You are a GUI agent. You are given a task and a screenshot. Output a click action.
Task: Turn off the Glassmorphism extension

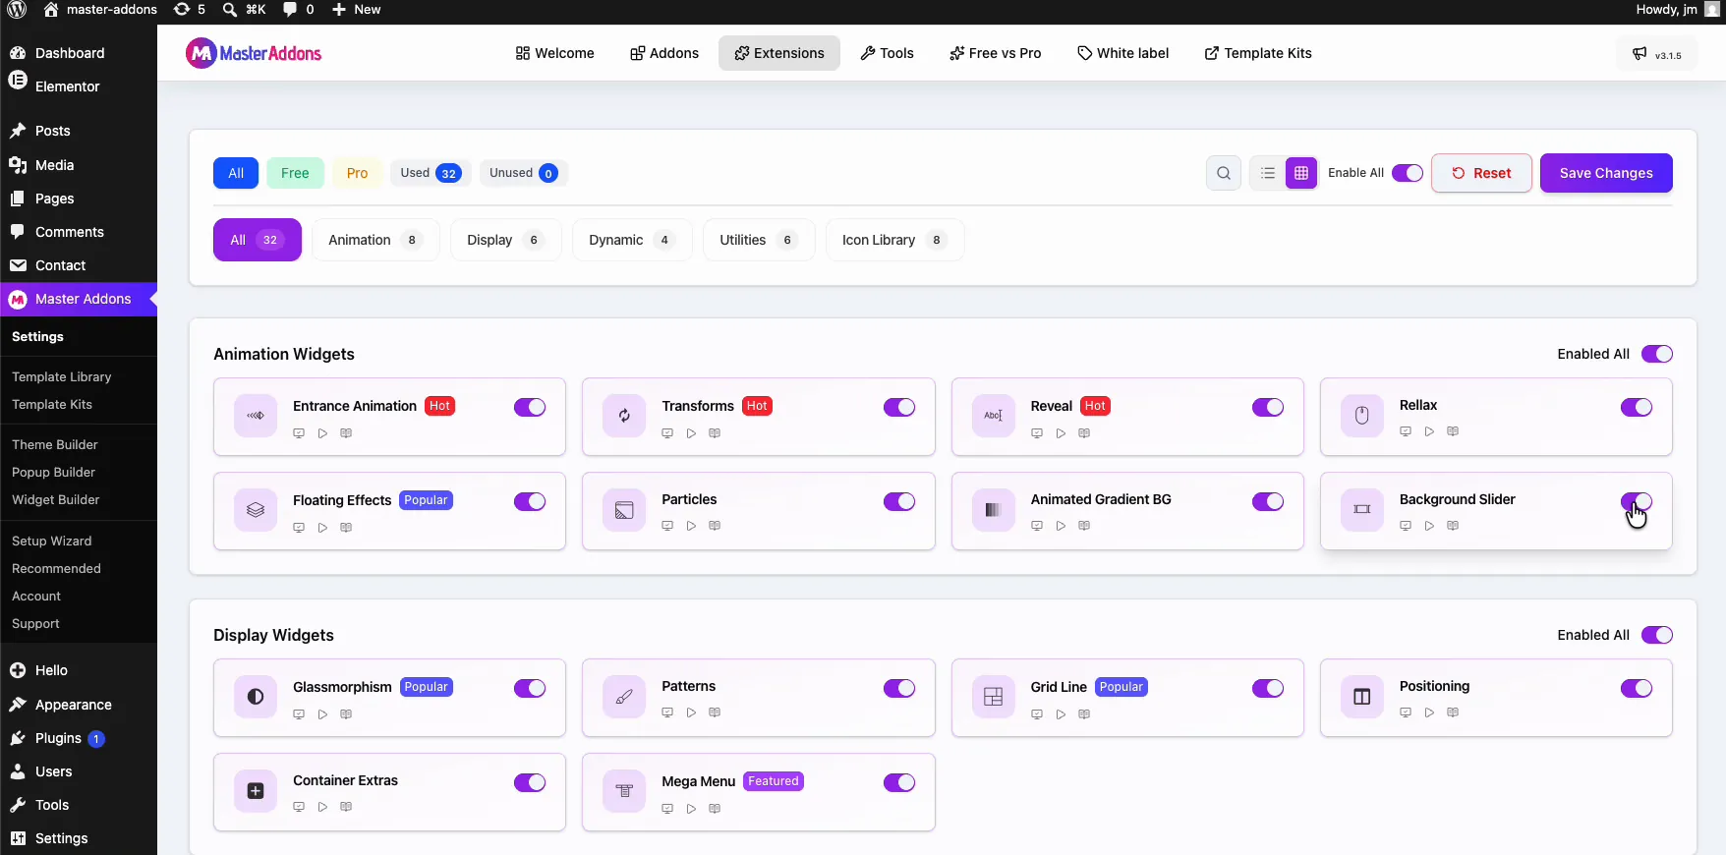530,688
